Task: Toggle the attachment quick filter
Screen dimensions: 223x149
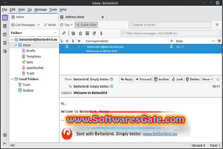Action: tap(101, 33)
